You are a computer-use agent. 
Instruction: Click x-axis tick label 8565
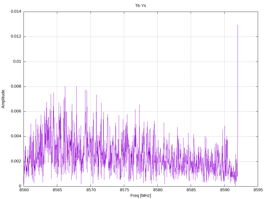click(x=57, y=190)
